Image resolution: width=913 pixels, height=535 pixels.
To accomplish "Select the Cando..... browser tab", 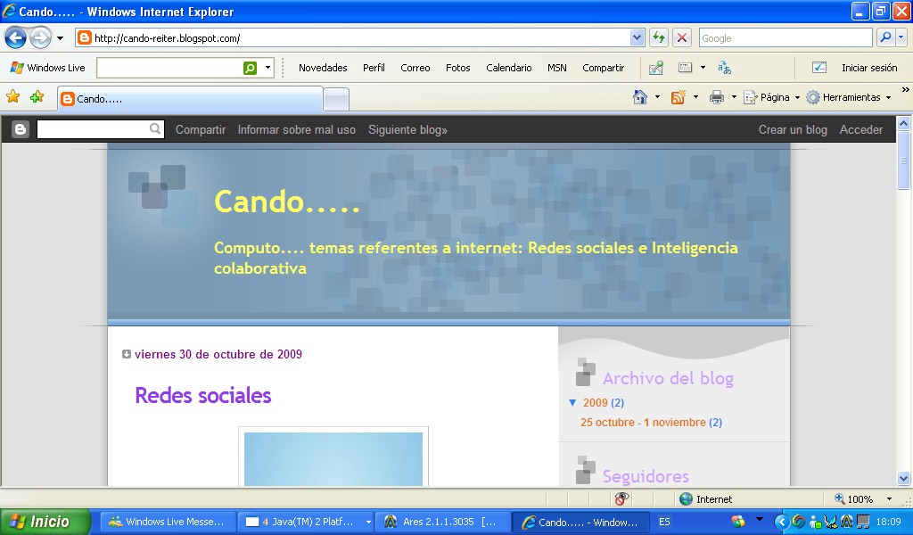I will point(189,99).
